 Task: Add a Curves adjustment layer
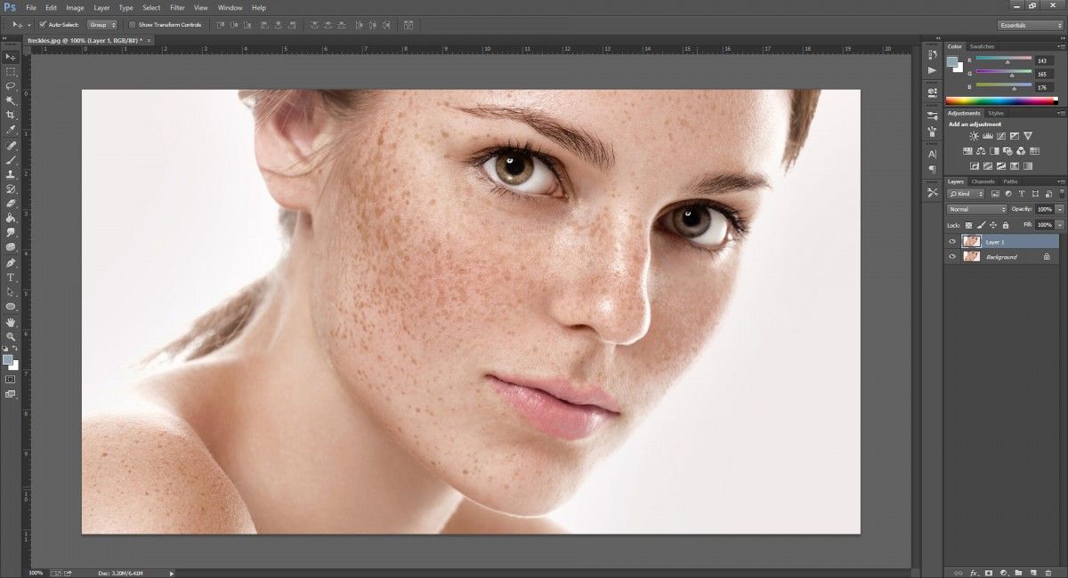1001,135
